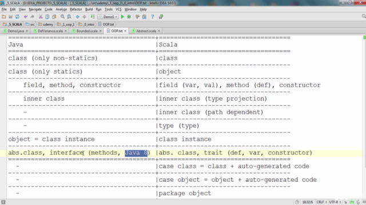Image resolution: width=366 pixels, height=205 pixels.
Task: Click the Undo arrow icon
Action: coord(26,17)
